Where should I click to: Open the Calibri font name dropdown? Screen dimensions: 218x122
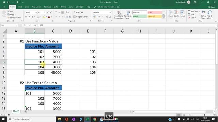click(x=36, y=12)
